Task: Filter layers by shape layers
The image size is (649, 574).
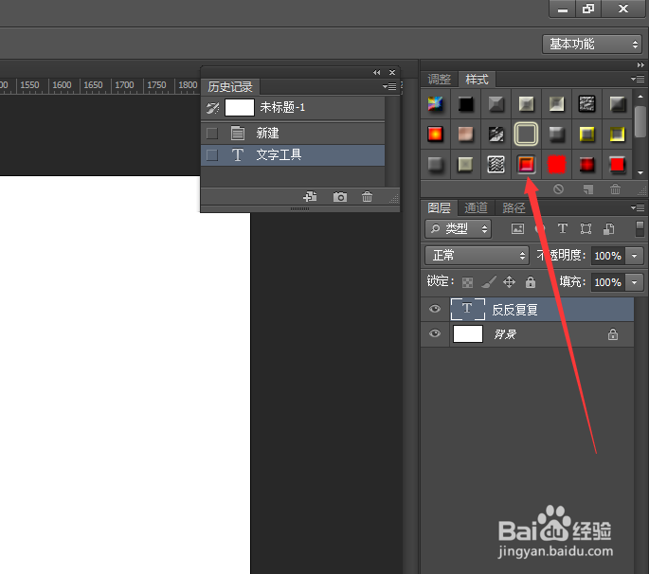Action: [x=586, y=229]
